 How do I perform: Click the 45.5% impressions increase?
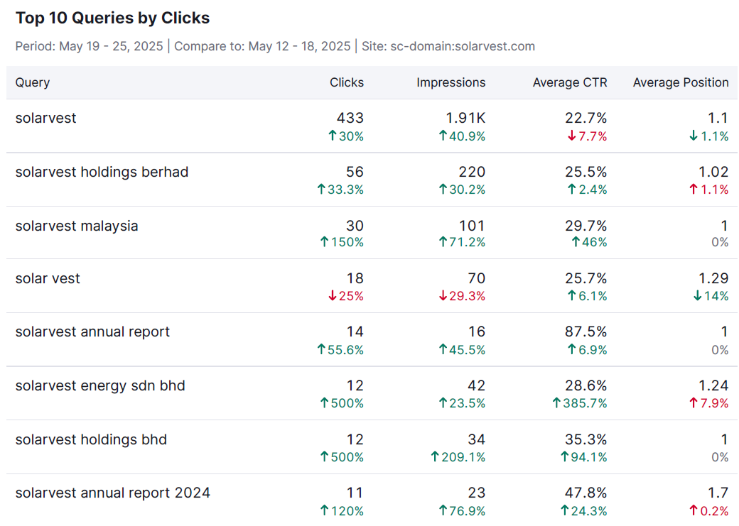[x=462, y=350]
